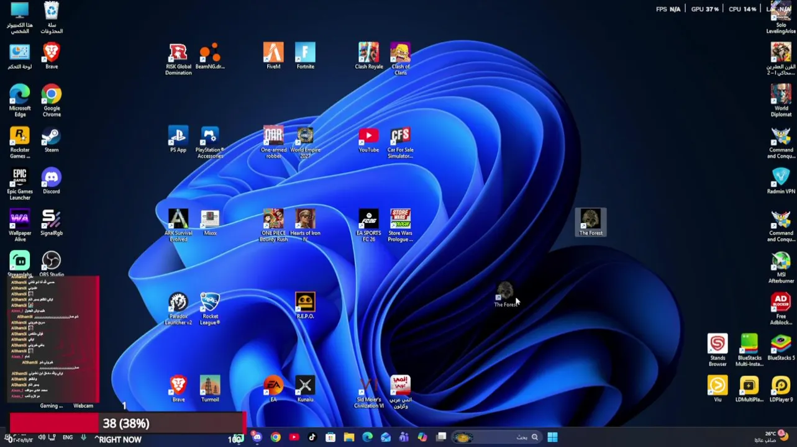
Task: Open Solo Leveling Arise desktop icon
Action: coord(781,19)
